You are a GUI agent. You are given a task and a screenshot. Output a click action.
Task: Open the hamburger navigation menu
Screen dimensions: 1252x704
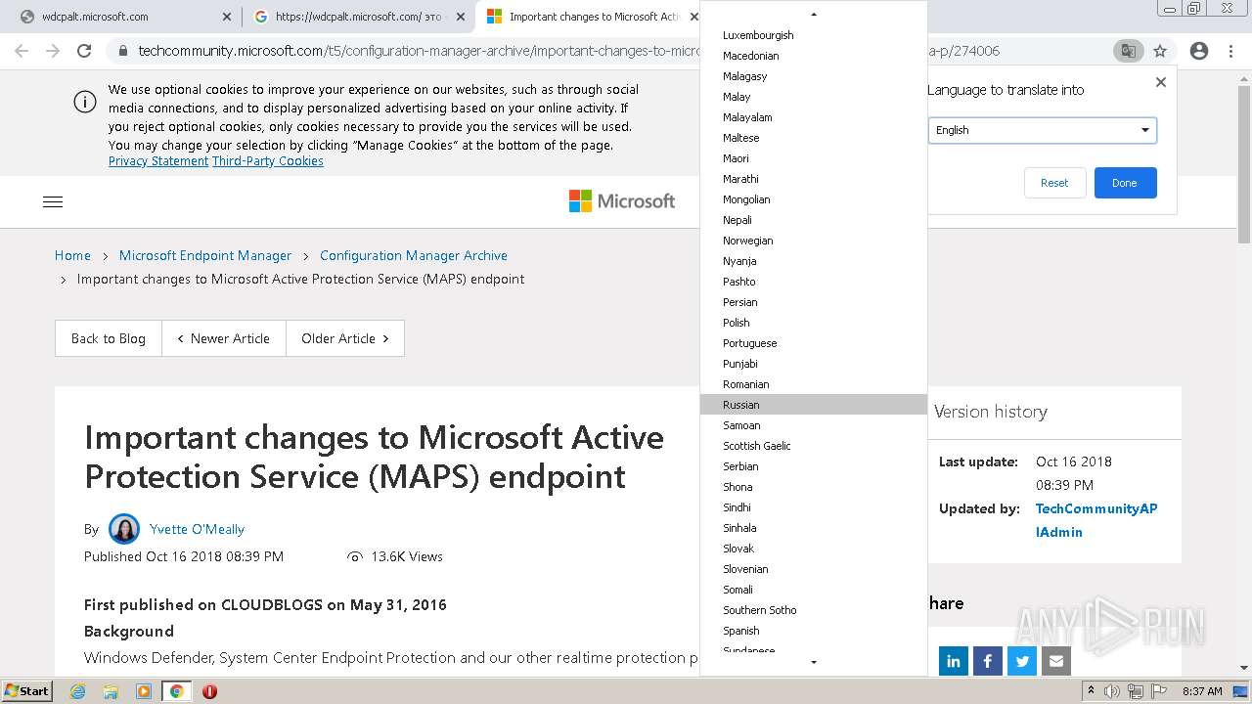53,201
